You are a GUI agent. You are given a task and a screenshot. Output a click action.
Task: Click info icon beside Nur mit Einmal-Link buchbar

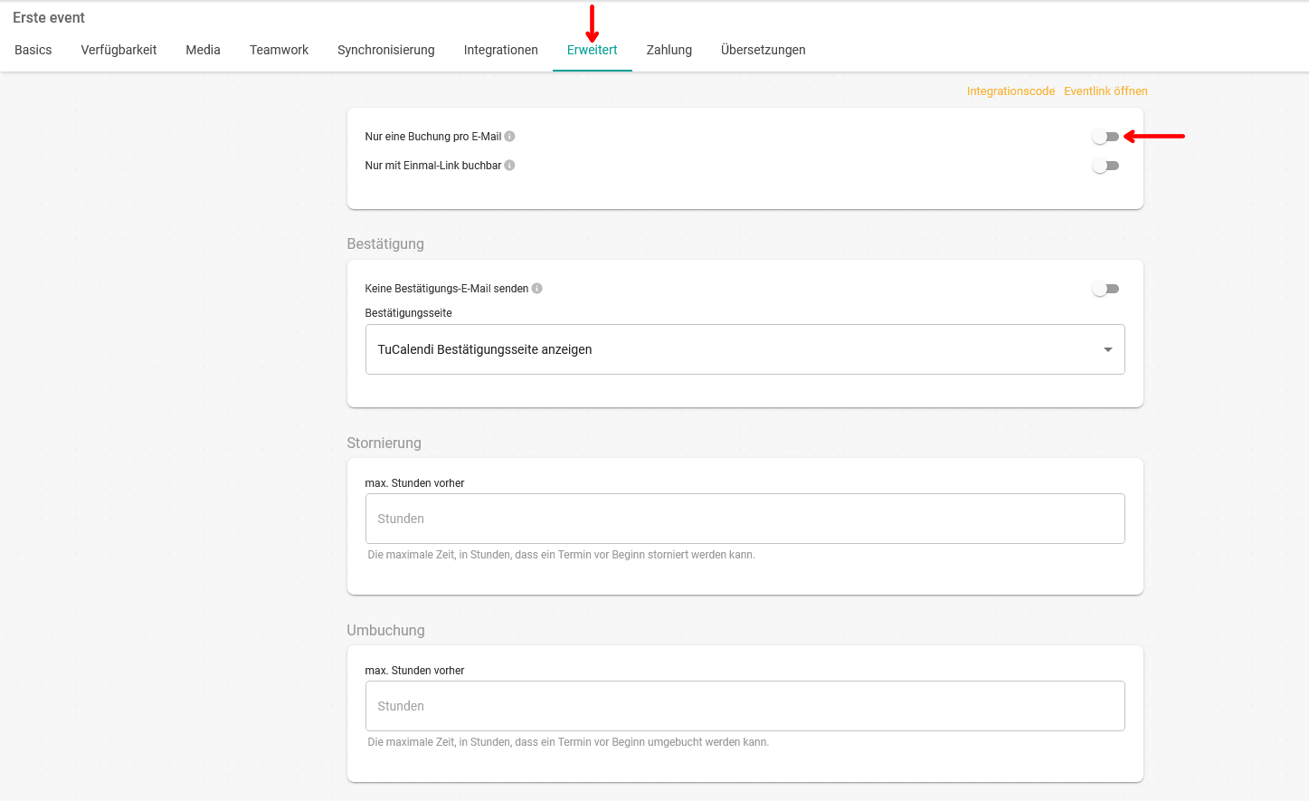(x=509, y=166)
